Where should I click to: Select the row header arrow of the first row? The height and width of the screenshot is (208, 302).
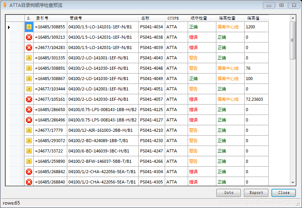(9, 27)
